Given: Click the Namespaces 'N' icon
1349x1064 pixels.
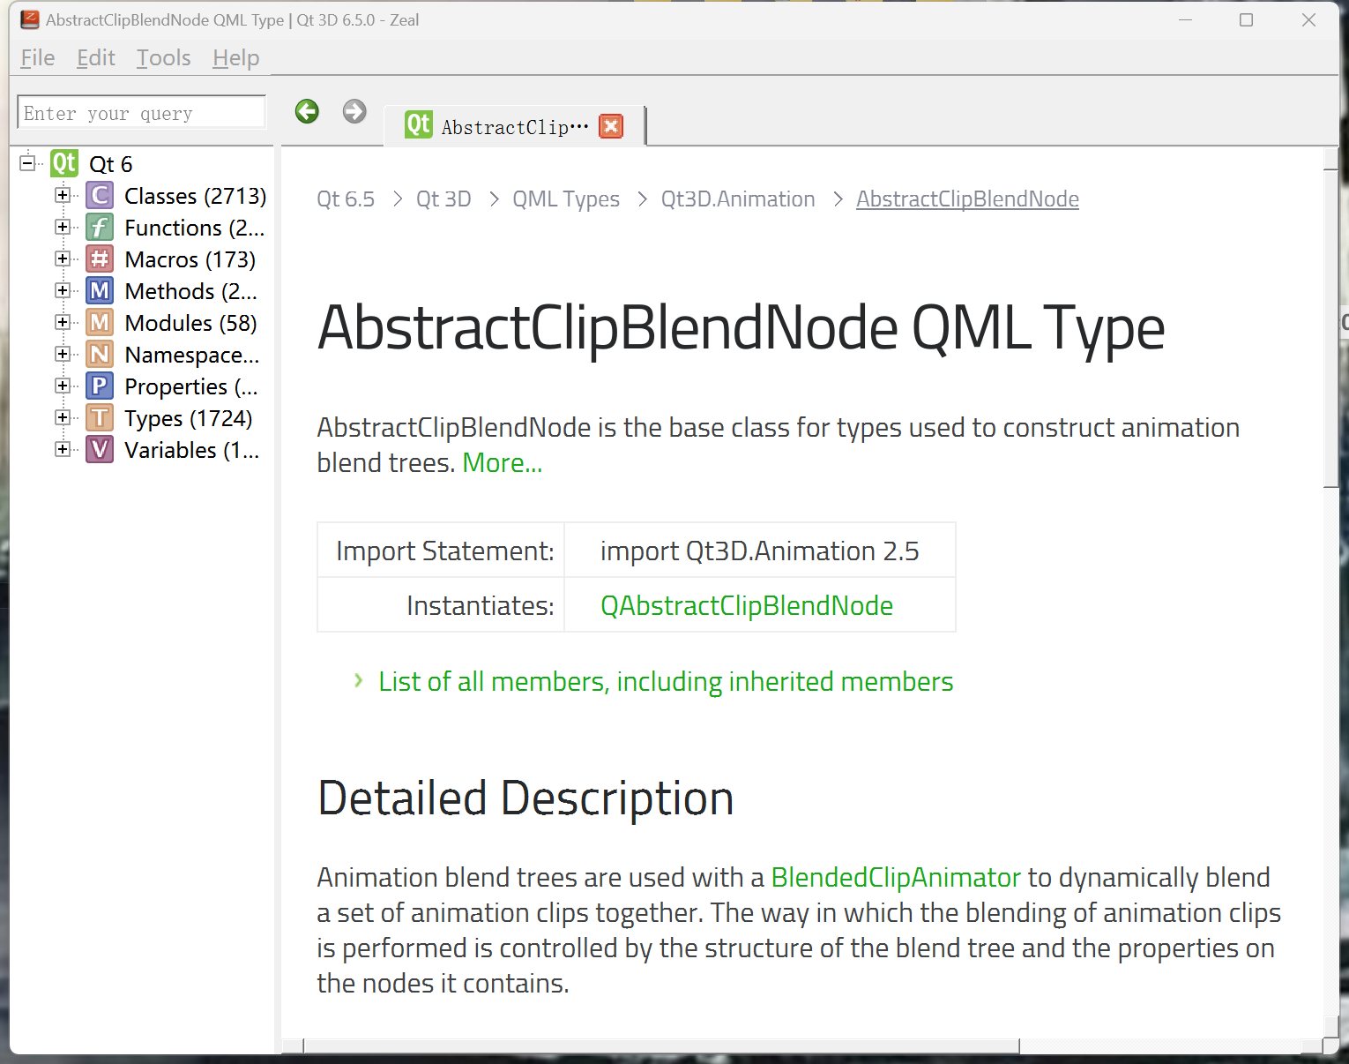Looking at the screenshot, I should tap(100, 354).
